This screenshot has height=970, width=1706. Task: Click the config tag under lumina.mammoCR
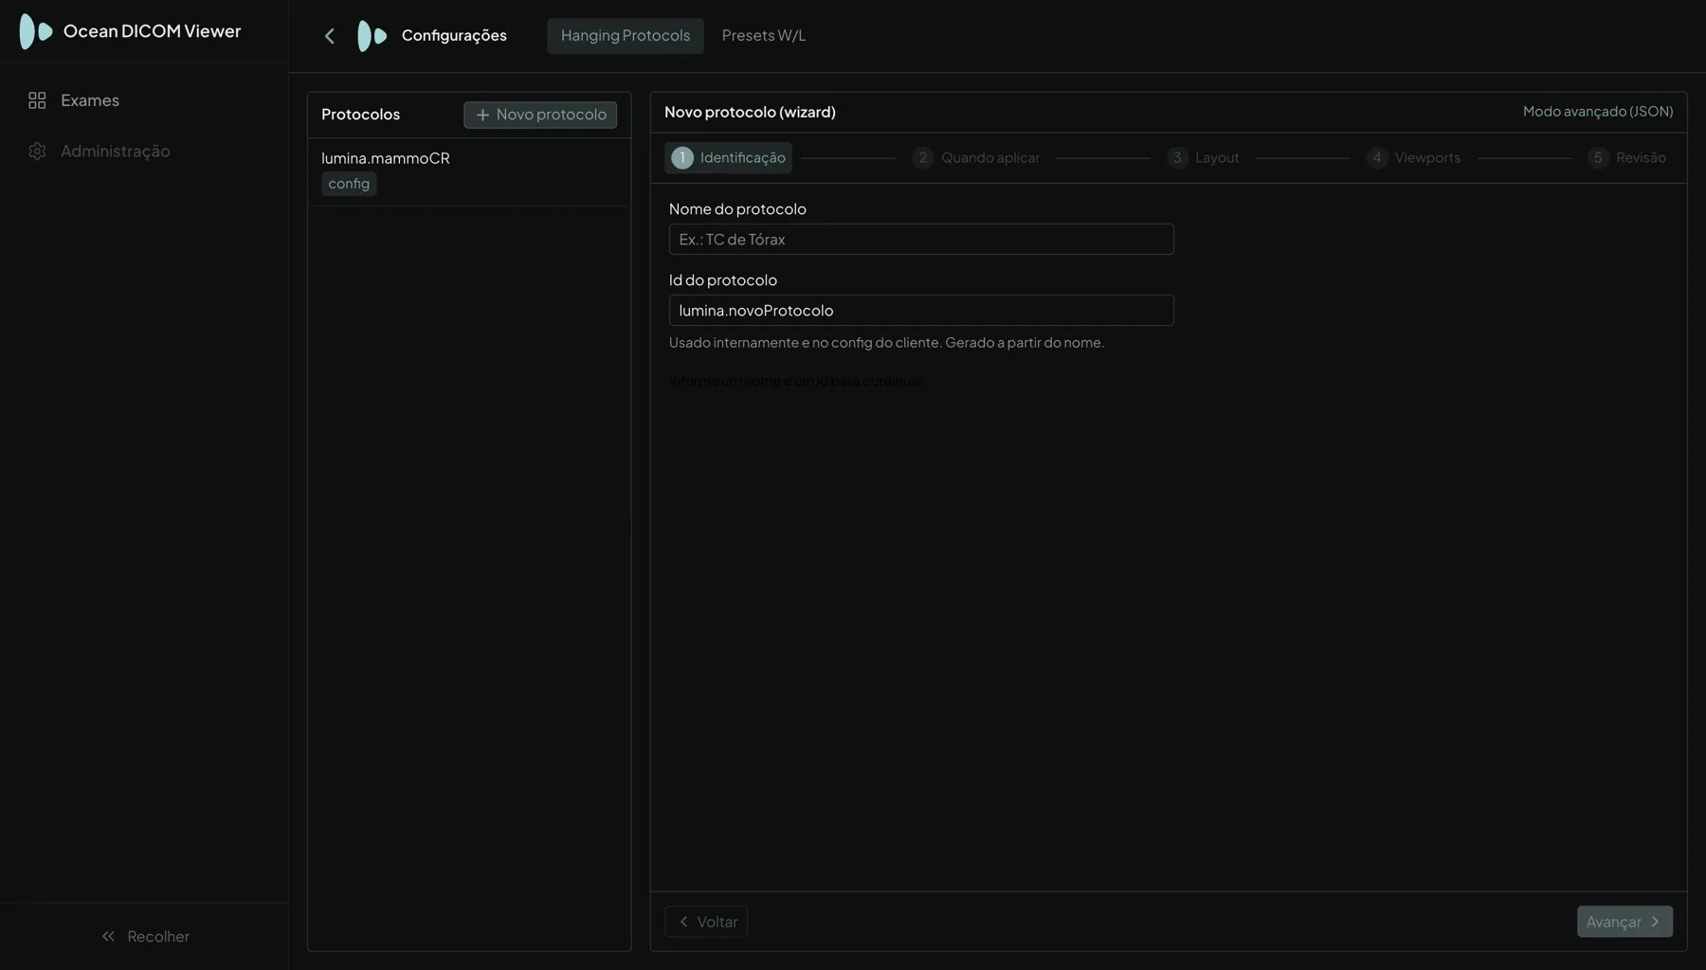349,184
